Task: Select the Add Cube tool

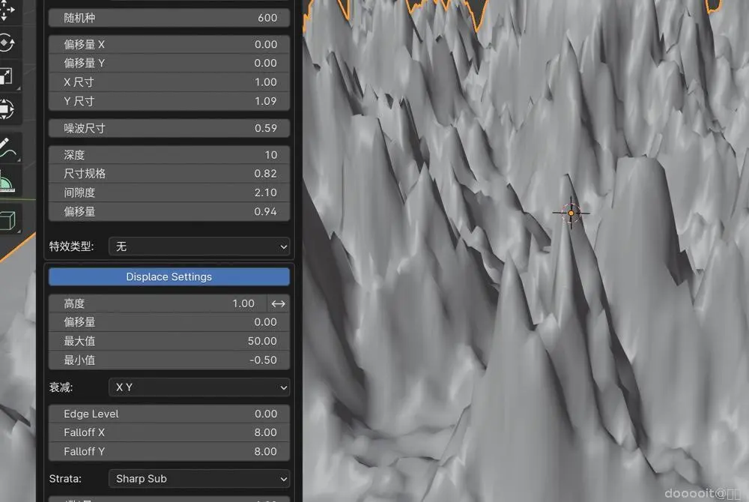Action: [x=7, y=220]
